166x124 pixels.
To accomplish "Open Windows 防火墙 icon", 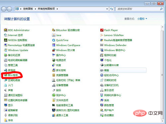I will point(54,50).
